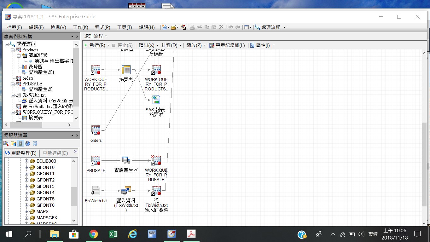Click the taskbar search magnifier
430x242 pixels.
coord(28,234)
